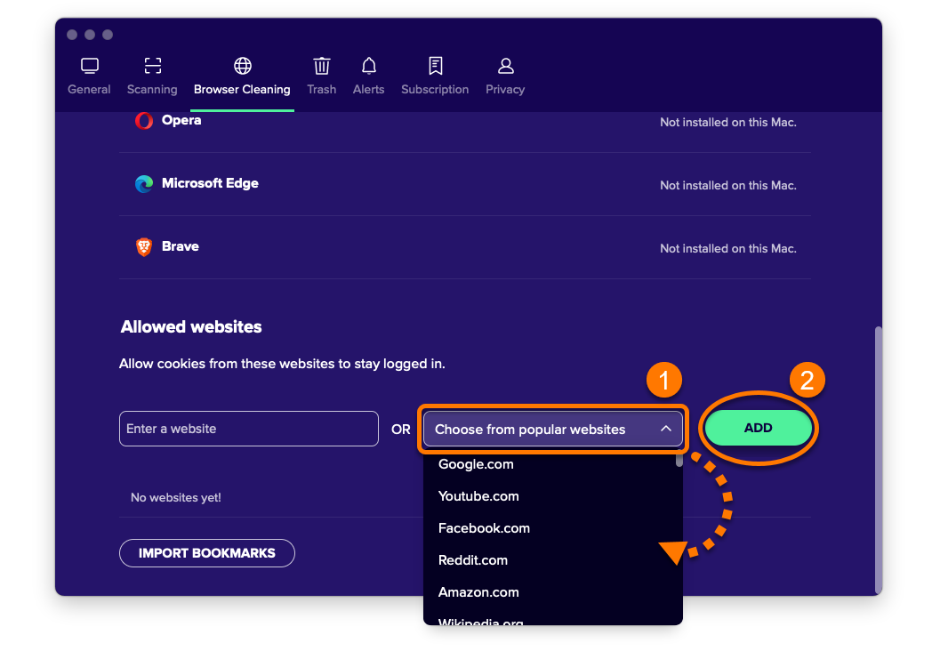The height and width of the screenshot is (667, 932).
Task: Click the Allow cookies description text
Action: click(x=282, y=364)
